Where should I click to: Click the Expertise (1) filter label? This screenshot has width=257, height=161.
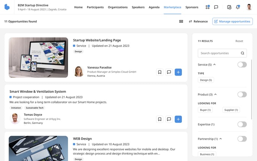(206, 124)
